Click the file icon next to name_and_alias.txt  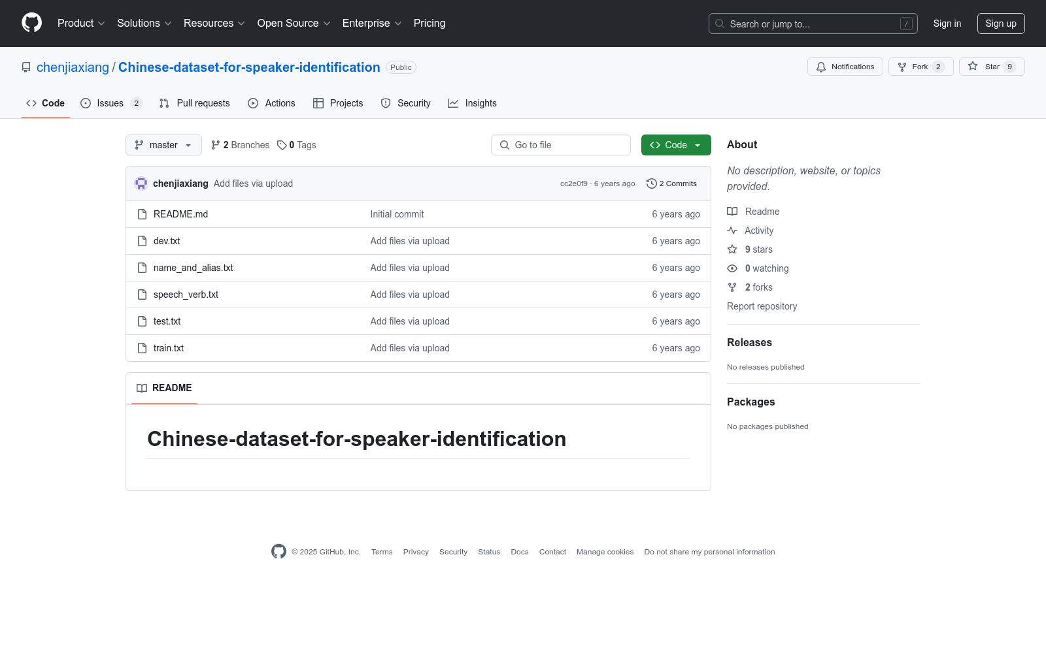pos(142,268)
